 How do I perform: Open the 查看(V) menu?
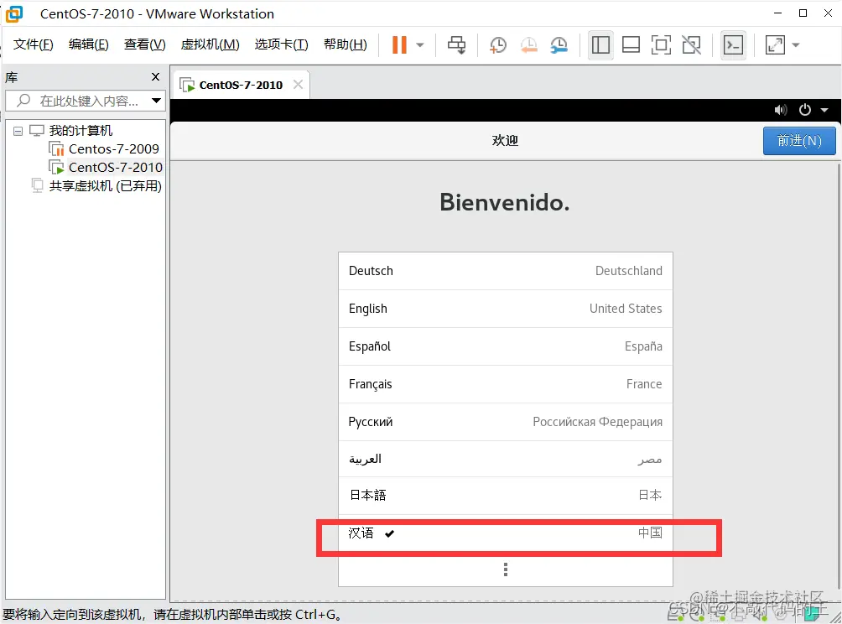coord(144,44)
